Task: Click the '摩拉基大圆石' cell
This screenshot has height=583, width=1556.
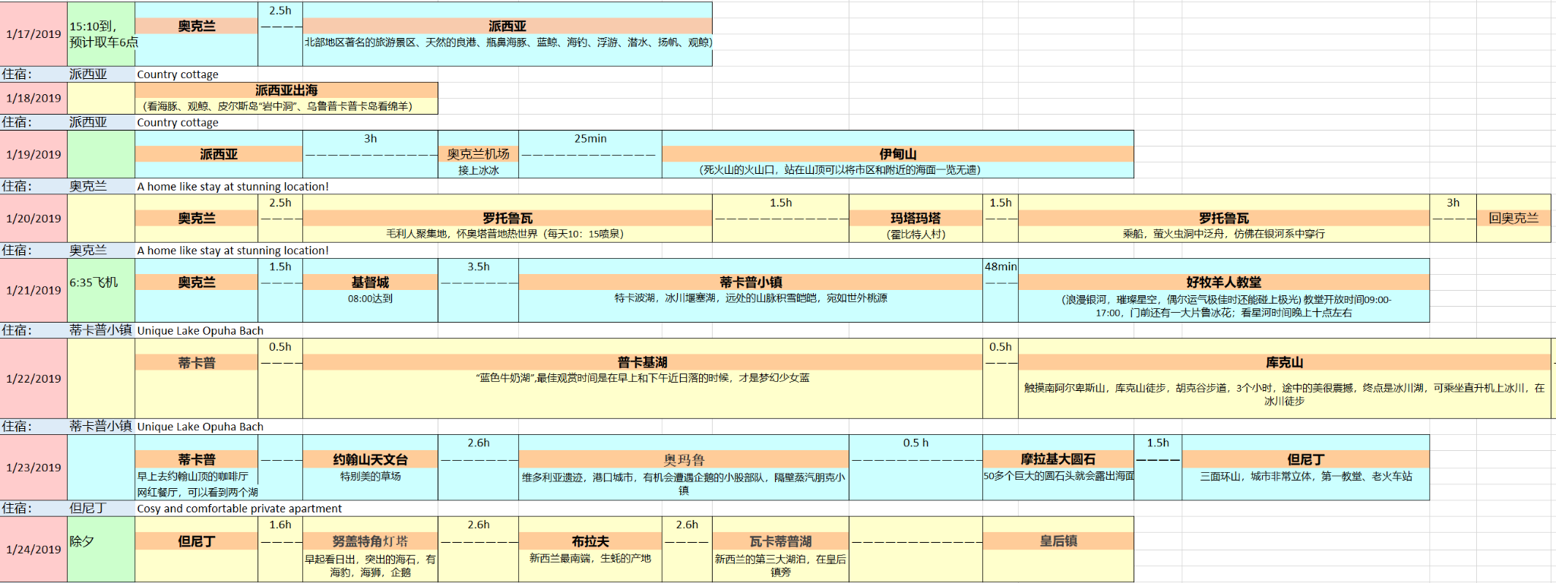Action: pos(1058,459)
